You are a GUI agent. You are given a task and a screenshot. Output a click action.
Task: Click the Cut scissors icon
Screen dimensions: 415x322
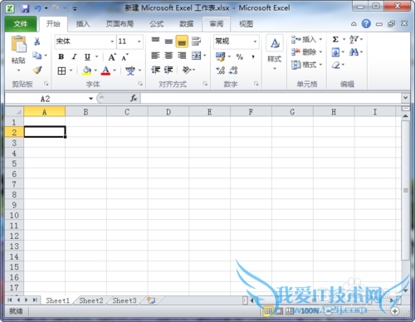[x=37, y=41]
